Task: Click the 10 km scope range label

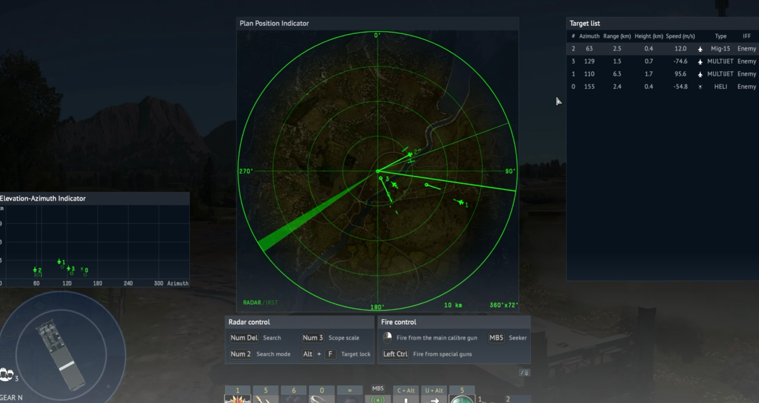Action: pos(453,305)
